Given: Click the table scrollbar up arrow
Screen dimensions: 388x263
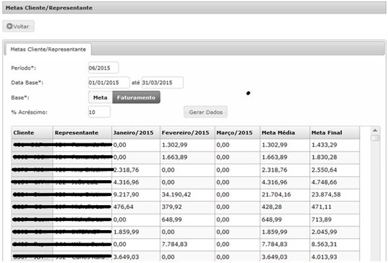Looking at the screenshot, I should [x=375, y=130].
